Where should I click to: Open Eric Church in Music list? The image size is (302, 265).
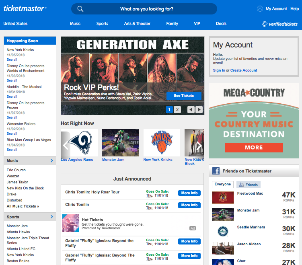pyautogui.click(x=16, y=170)
